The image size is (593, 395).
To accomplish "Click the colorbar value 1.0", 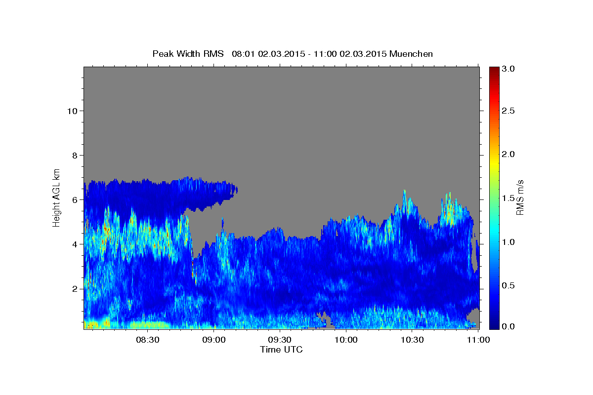I will 509,242.
